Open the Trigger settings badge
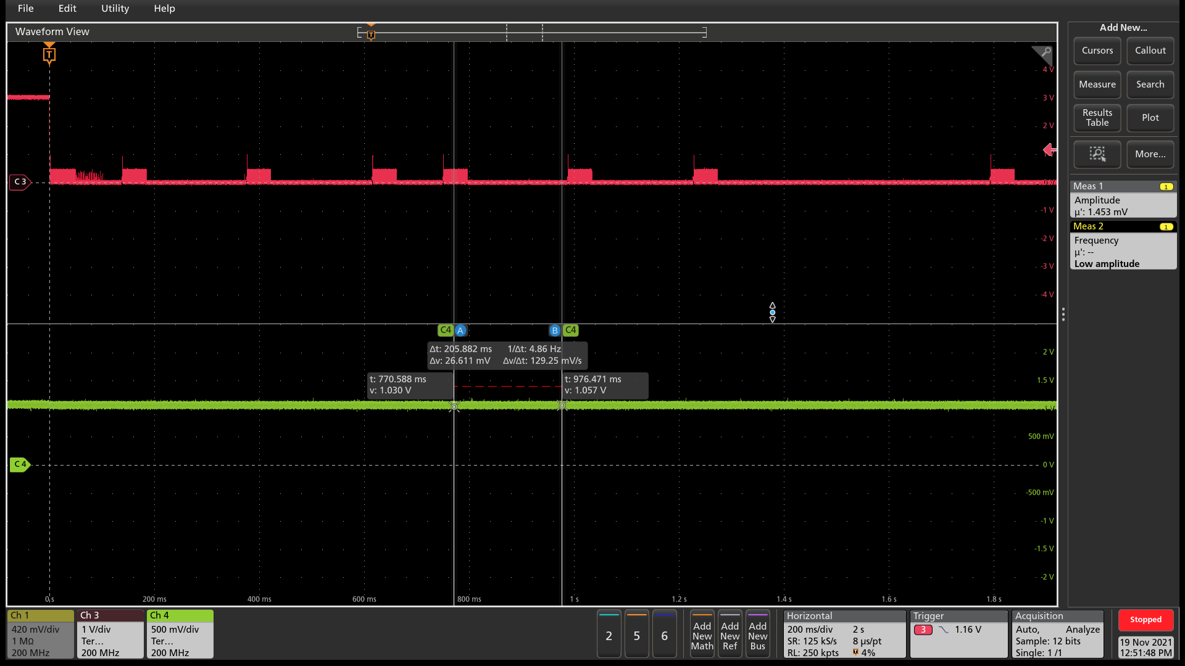 tap(958, 634)
